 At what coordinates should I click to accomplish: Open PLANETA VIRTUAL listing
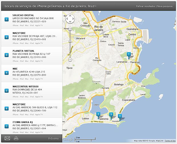point(23,51)
